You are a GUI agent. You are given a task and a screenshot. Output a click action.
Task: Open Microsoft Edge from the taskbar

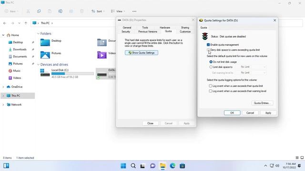pos(173,166)
